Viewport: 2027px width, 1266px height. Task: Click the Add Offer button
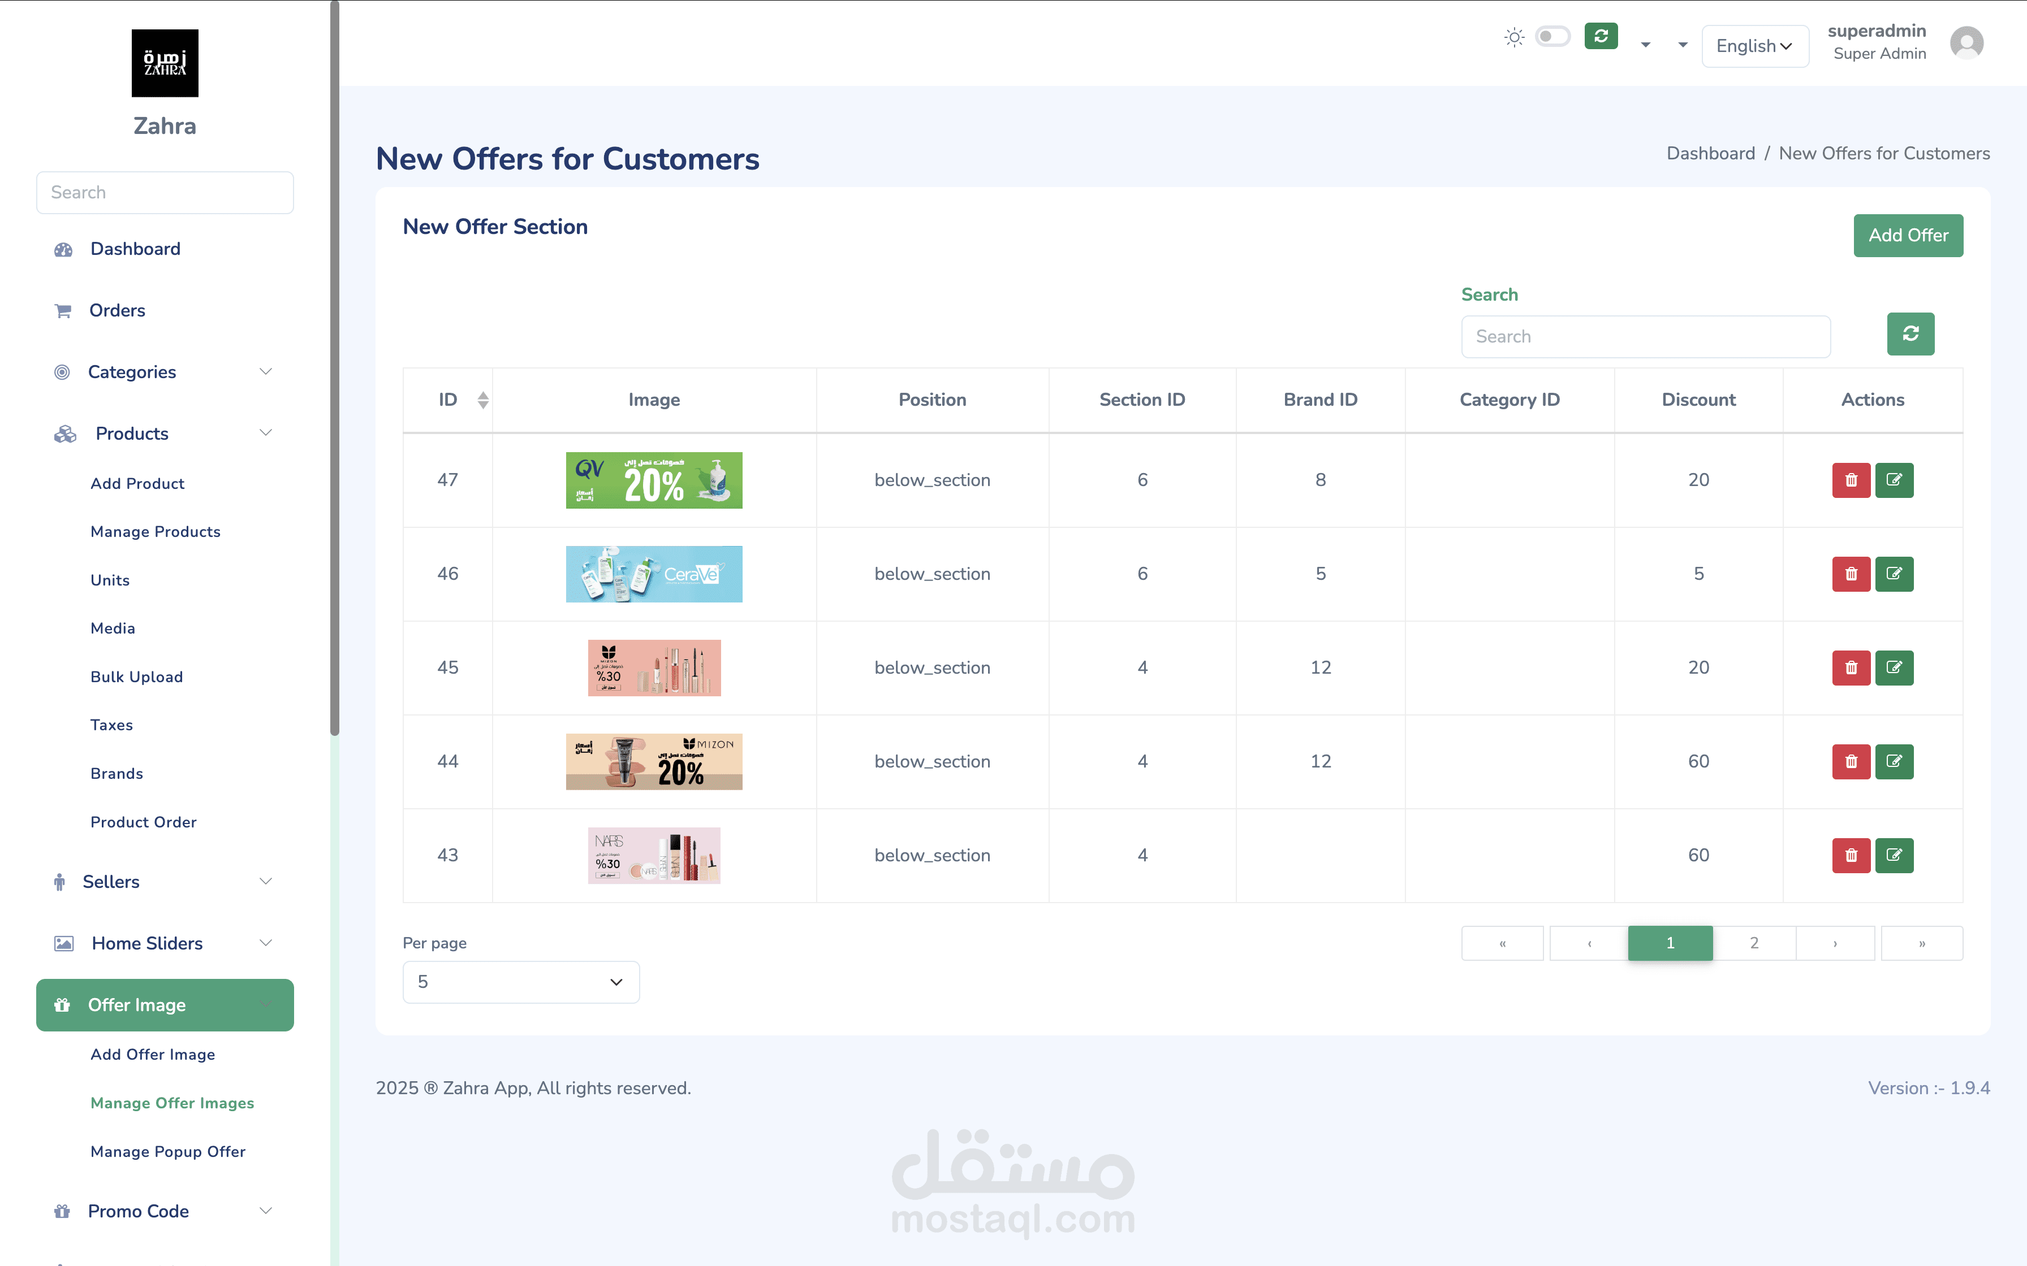(1908, 235)
